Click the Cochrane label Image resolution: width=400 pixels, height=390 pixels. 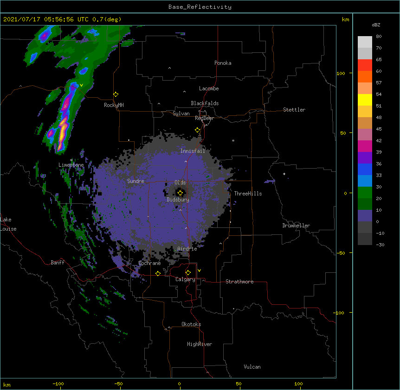[x=149, y=263]
